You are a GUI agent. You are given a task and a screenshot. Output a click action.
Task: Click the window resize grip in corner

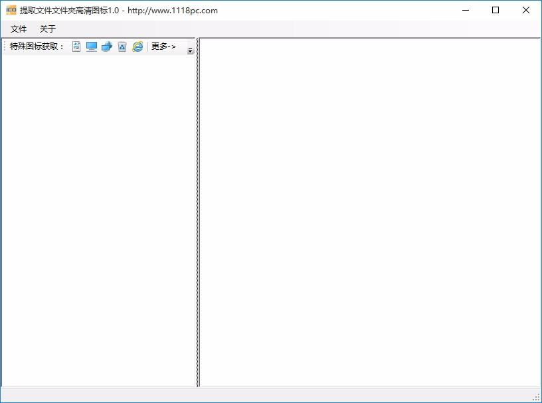click(536, 398)
